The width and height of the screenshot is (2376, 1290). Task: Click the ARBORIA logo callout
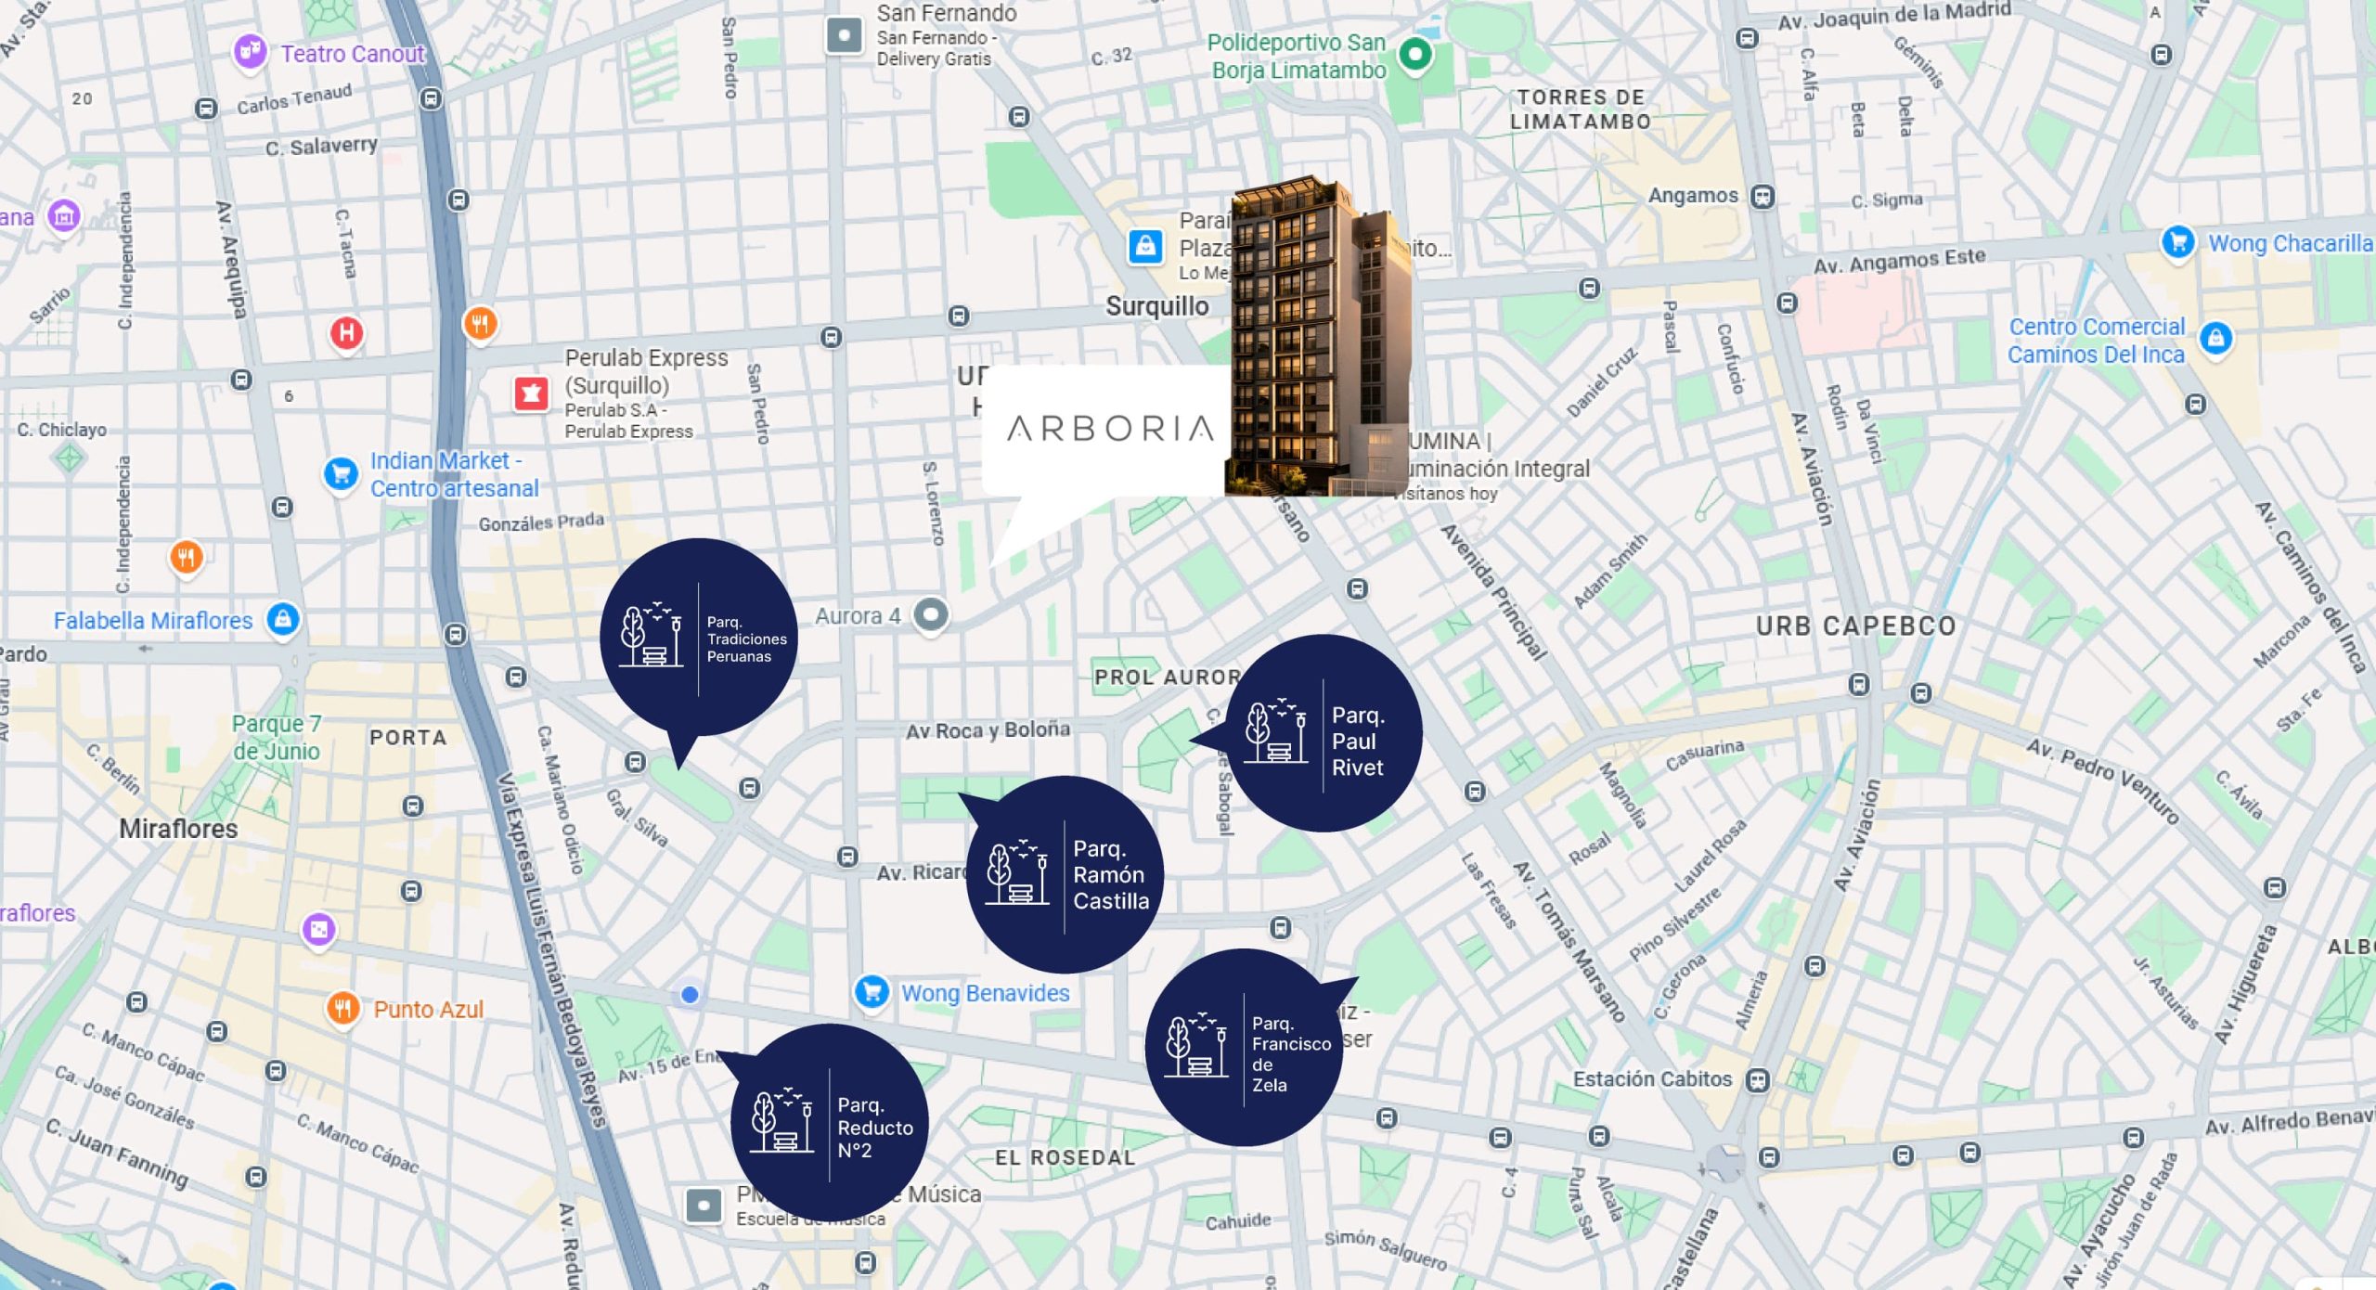[1109, 429]
